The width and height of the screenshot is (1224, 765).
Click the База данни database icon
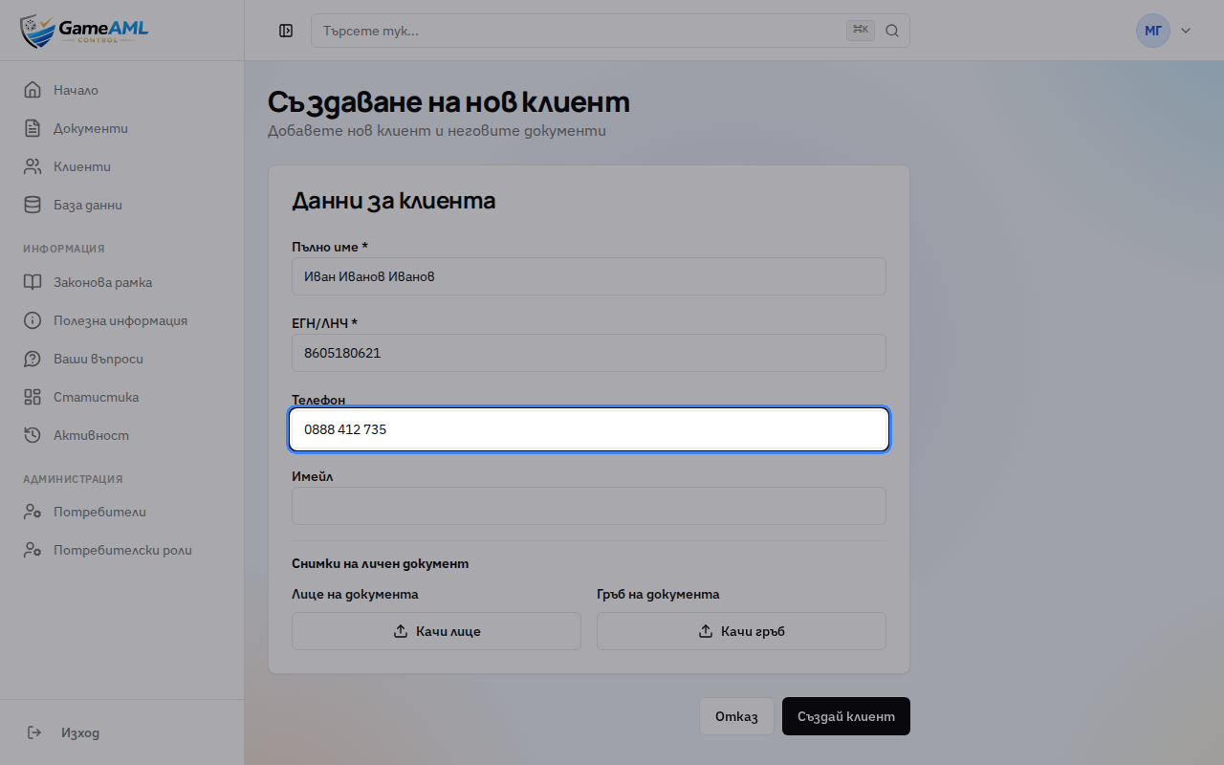click(33, 205)
